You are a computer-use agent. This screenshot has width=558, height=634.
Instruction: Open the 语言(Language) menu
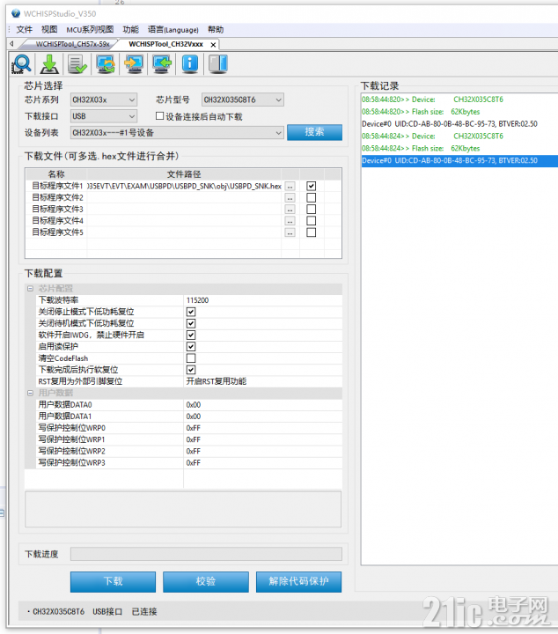click(173, 30)
